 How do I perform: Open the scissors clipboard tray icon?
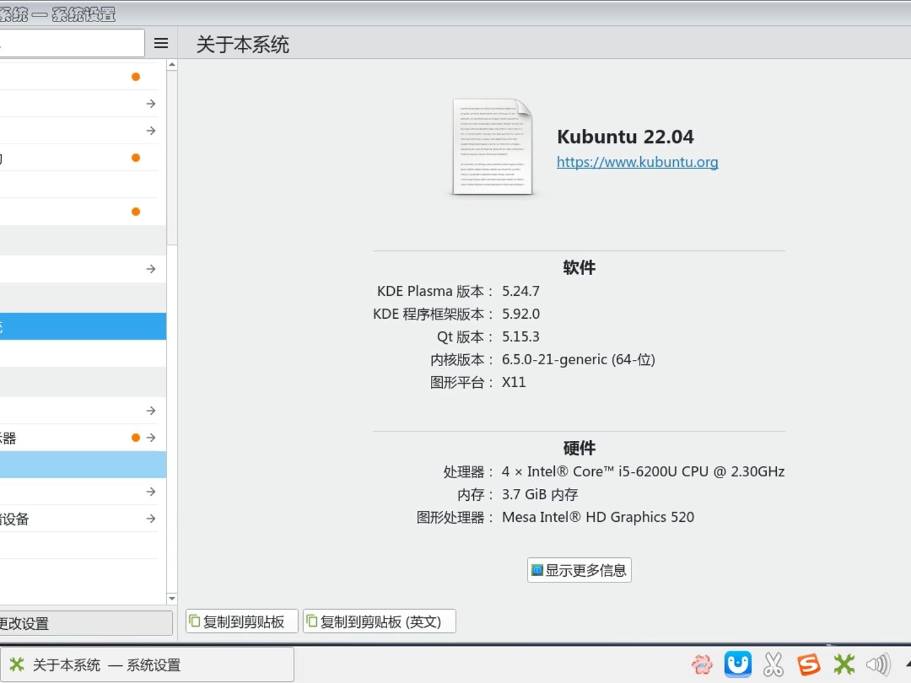[773, 665]
